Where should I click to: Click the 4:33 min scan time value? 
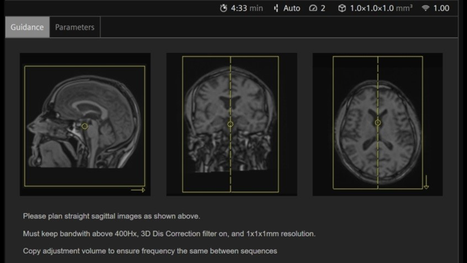[x=246, y=8]
